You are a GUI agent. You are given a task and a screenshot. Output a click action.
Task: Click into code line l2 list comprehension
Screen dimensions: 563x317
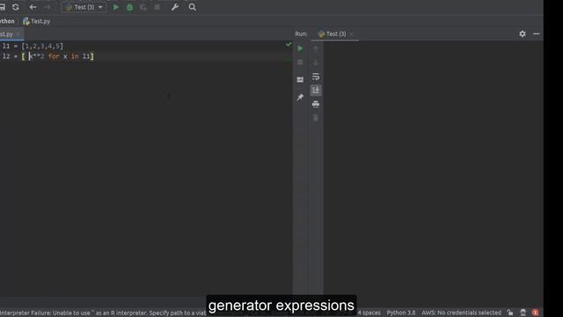coord(48,56)
